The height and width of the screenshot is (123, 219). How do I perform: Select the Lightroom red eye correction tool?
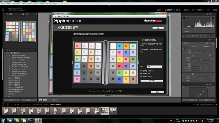pos(193,36)
